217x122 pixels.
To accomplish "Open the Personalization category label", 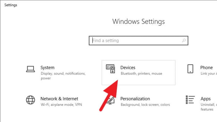I will [135, 99].
